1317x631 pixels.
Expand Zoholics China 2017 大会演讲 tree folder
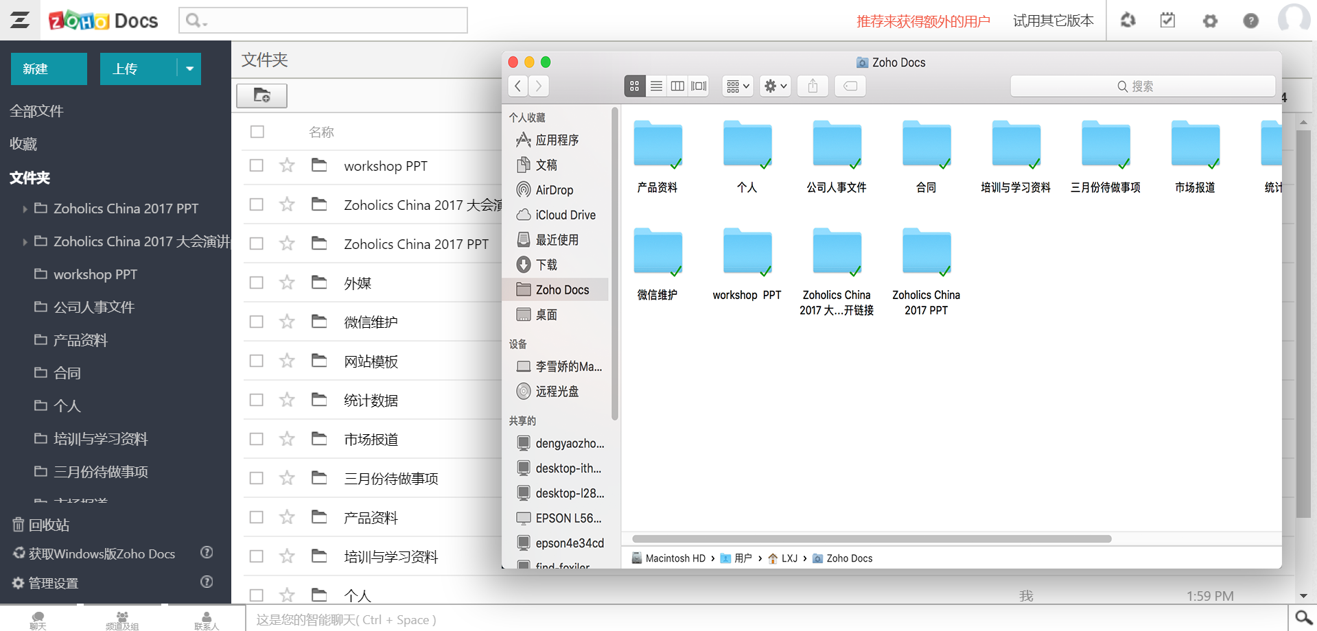25,241
